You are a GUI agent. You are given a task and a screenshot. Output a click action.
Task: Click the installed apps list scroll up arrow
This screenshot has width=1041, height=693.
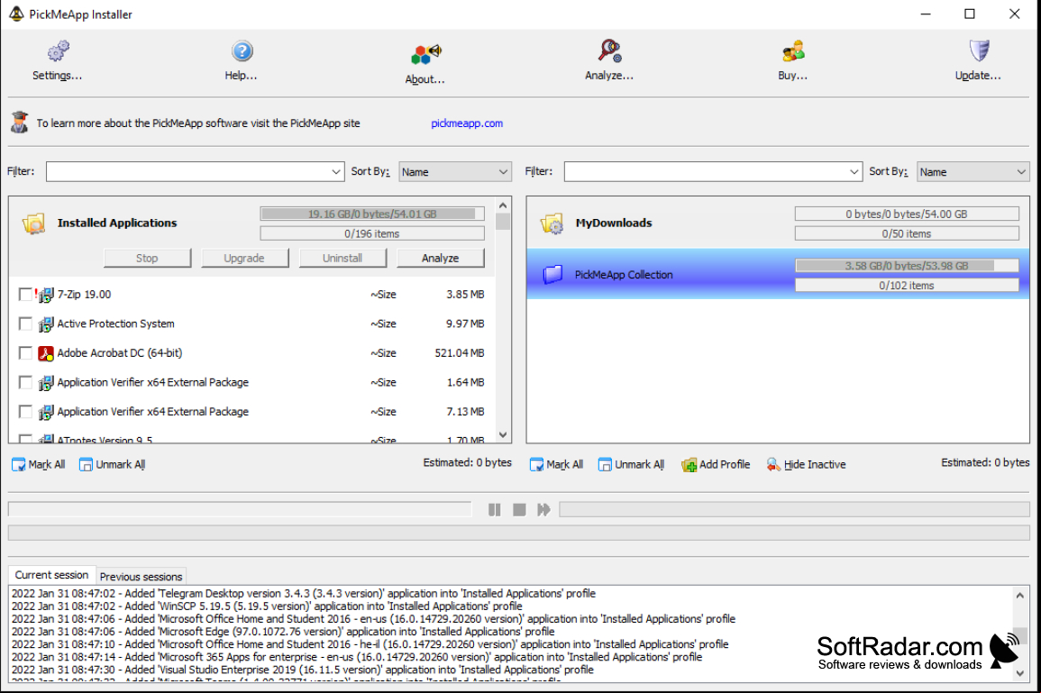click(503, 205)
